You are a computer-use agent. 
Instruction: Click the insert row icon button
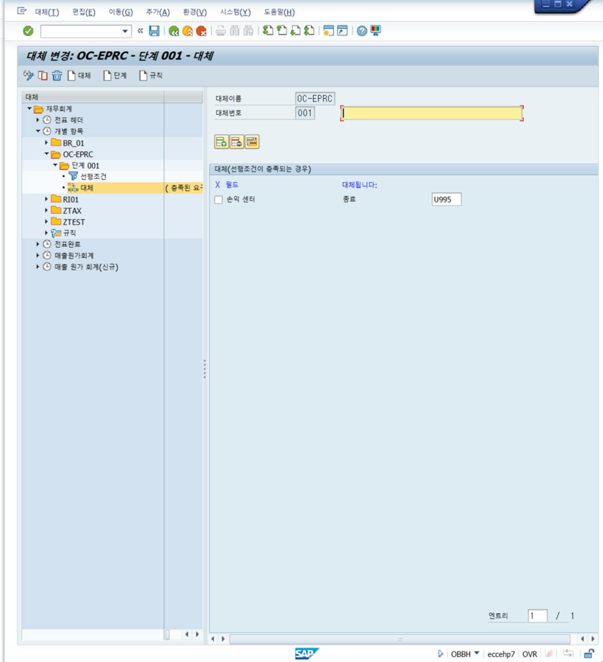point(222,142)
